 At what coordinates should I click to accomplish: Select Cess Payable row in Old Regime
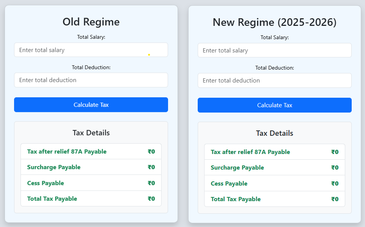(x=91, y=183)
